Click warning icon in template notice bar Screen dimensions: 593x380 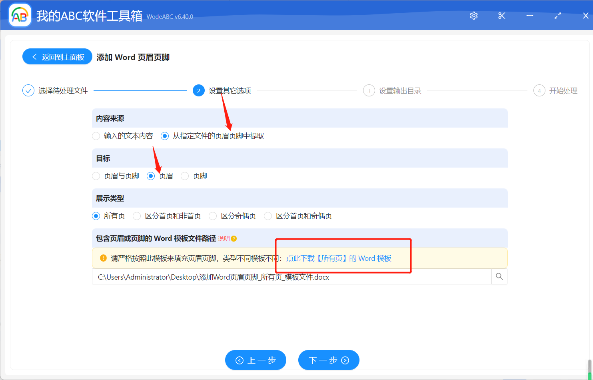[103, 258]
